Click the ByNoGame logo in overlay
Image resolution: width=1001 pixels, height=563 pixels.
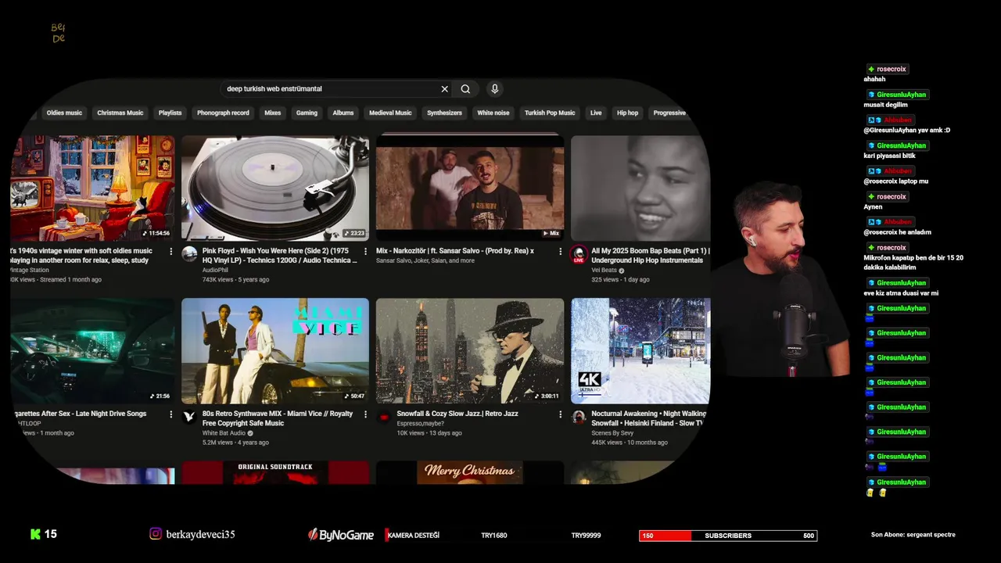tap(341, 535)
